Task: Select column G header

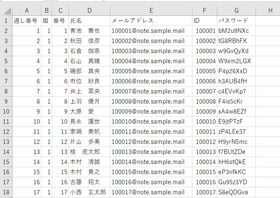Action: coord(237,11)
